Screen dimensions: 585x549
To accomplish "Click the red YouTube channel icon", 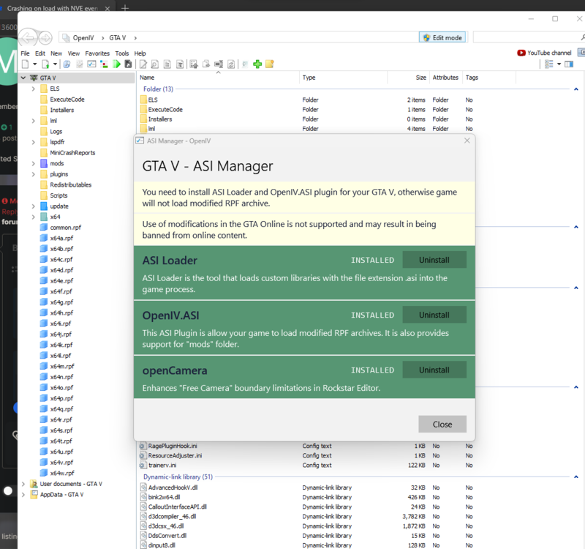I will click(522, 53).
